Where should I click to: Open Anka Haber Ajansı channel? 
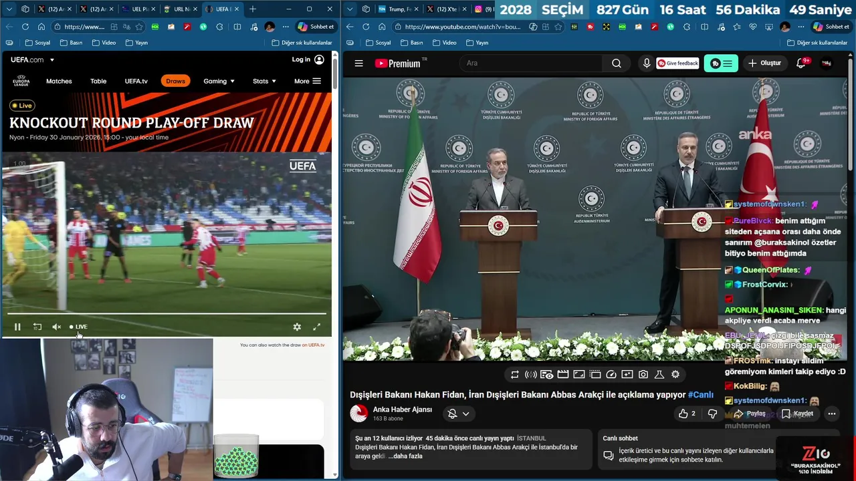pos(403,410)
